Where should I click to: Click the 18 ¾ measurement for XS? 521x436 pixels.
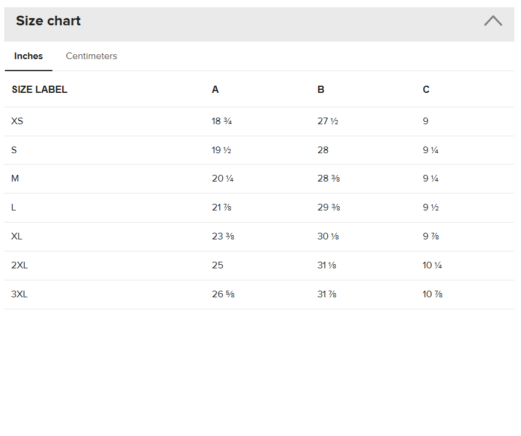pos(222,121)
